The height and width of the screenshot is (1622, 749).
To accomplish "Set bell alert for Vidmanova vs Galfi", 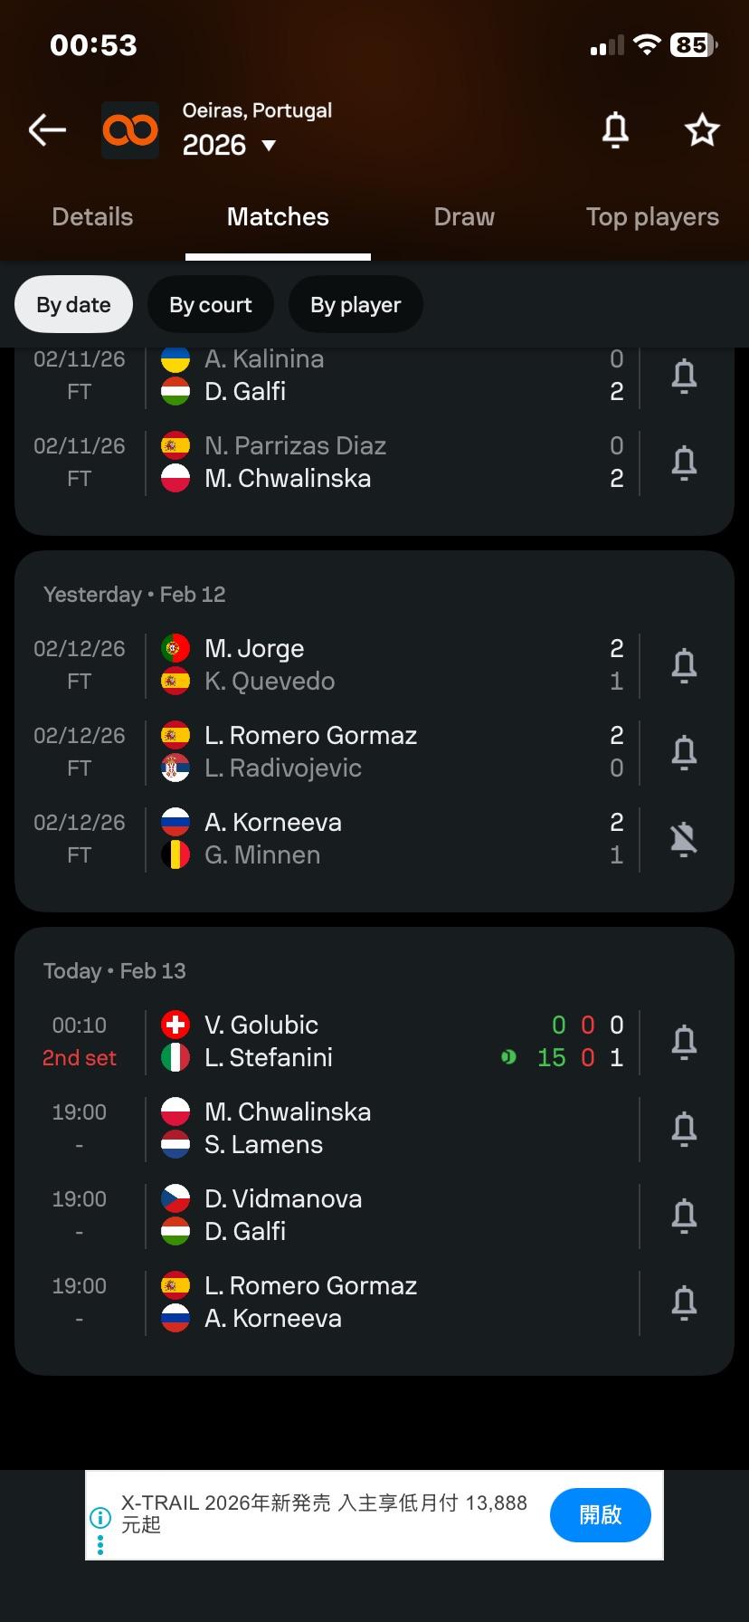I will tap(684, 1216).
